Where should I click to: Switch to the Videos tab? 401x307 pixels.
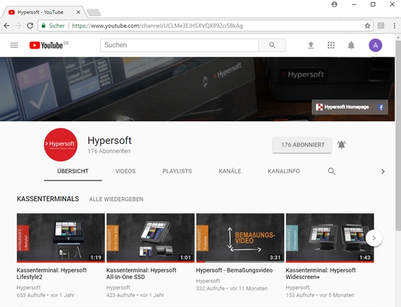coord(125,171)
